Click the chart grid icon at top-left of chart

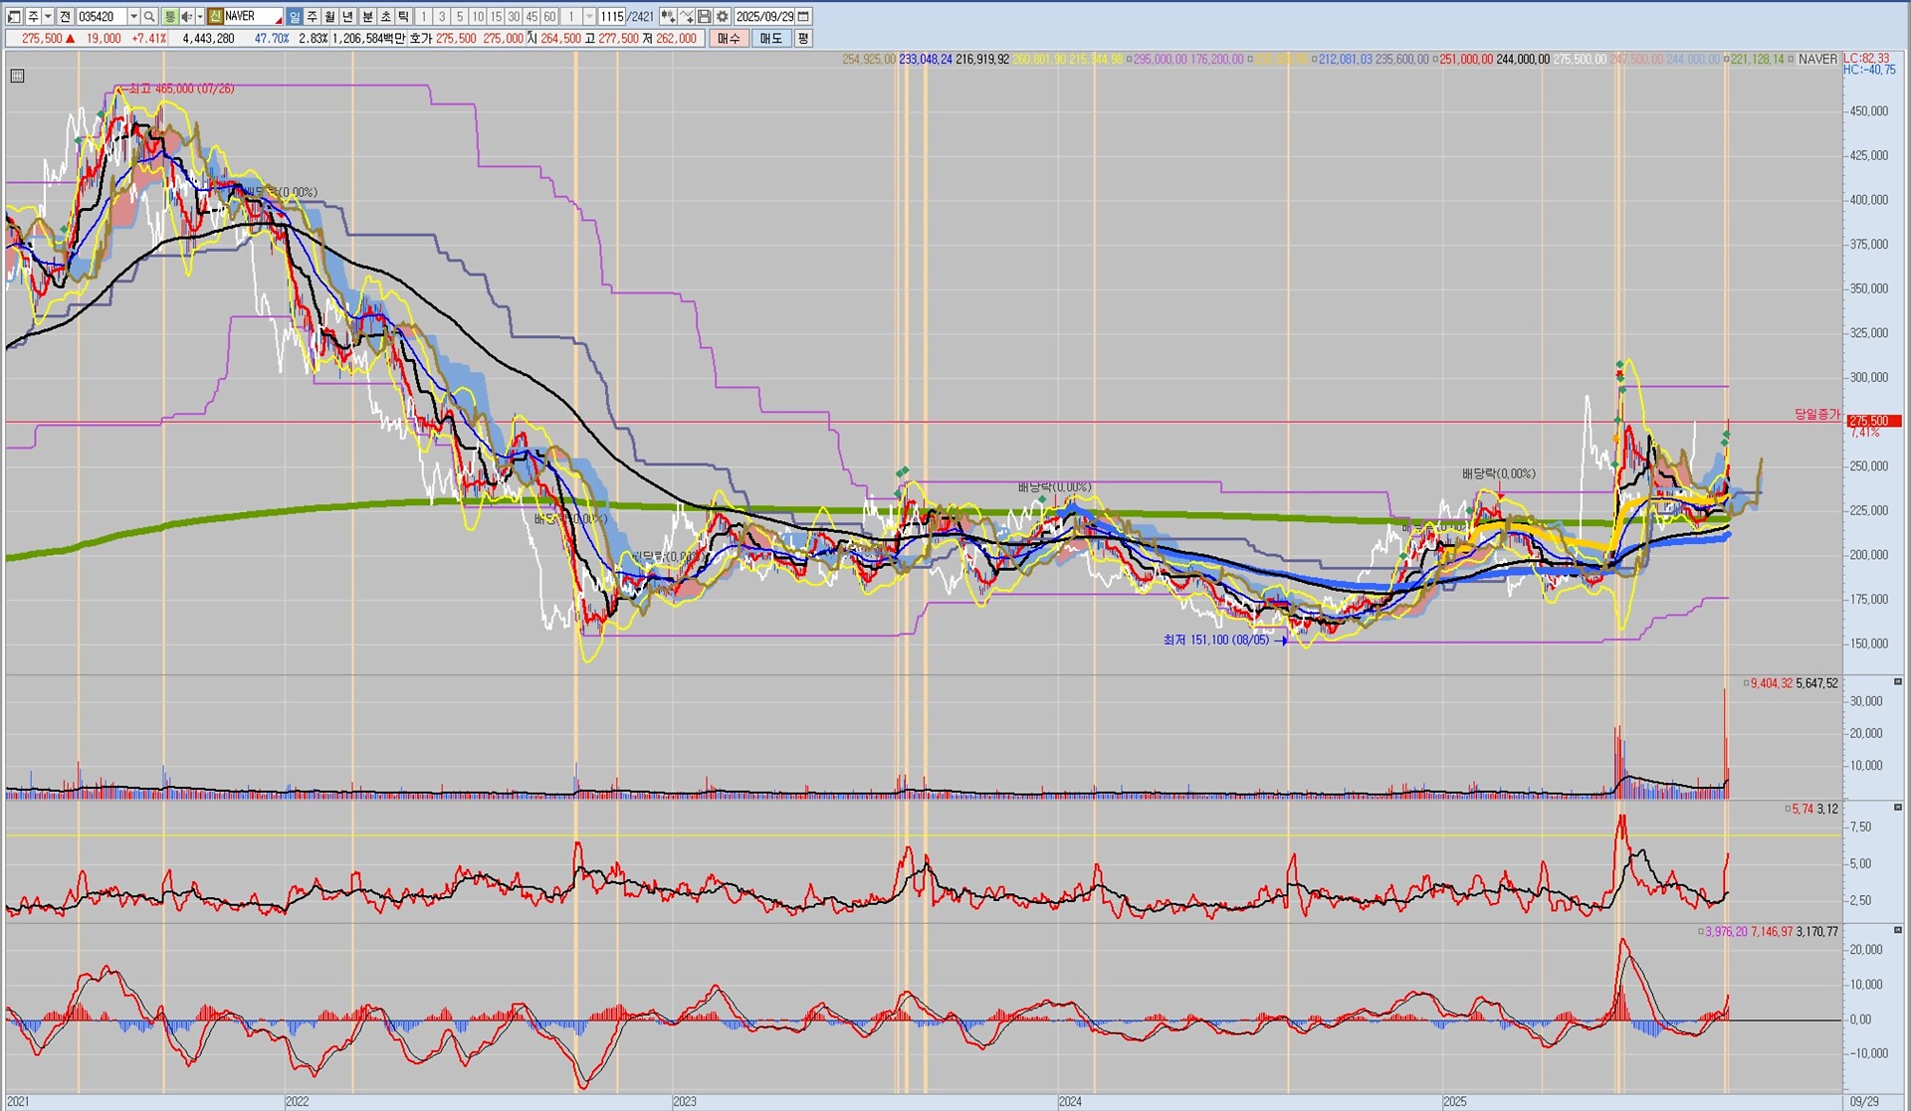pyautogui.click(x=17, y=76)
